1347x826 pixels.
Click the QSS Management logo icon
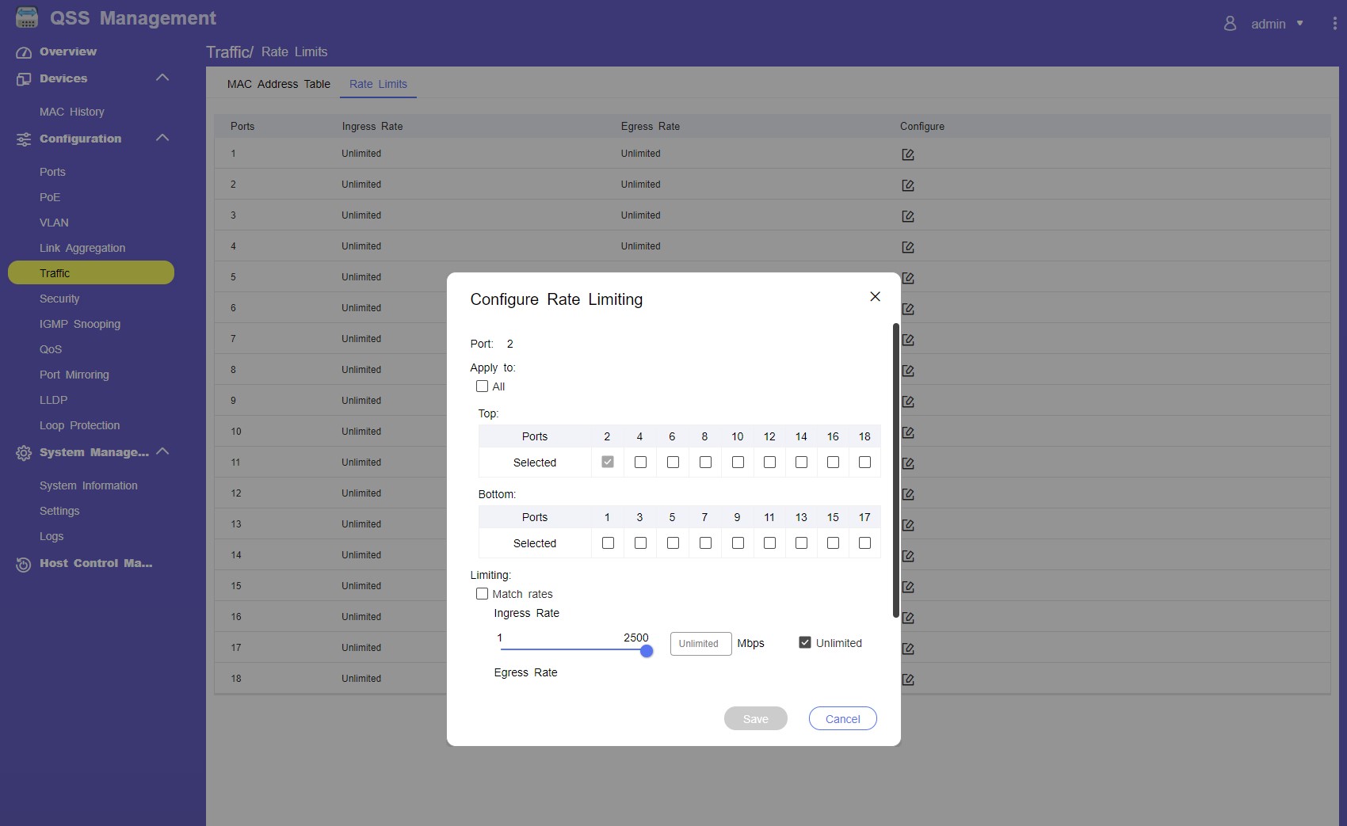click(27, 17)
